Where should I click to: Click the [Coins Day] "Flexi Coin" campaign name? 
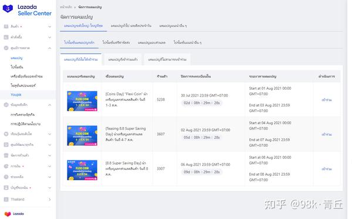(x=126, y=100)
